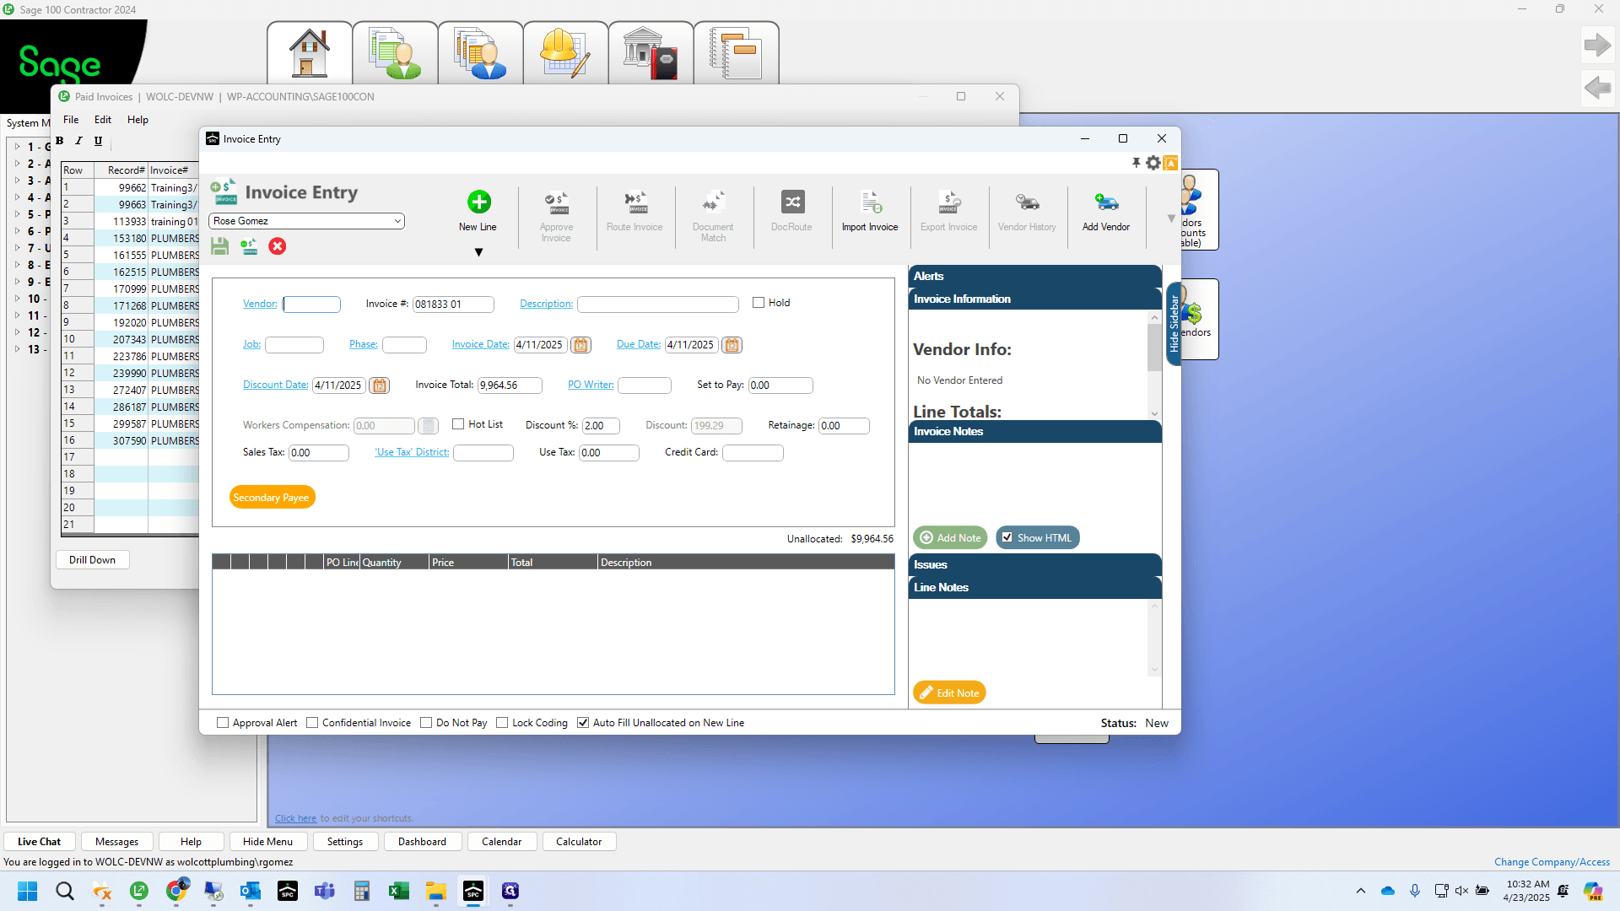Open Edit menu in Paid Invoices window
Viewport: 1620px width, 911px height.
click(x=103, y=120)
